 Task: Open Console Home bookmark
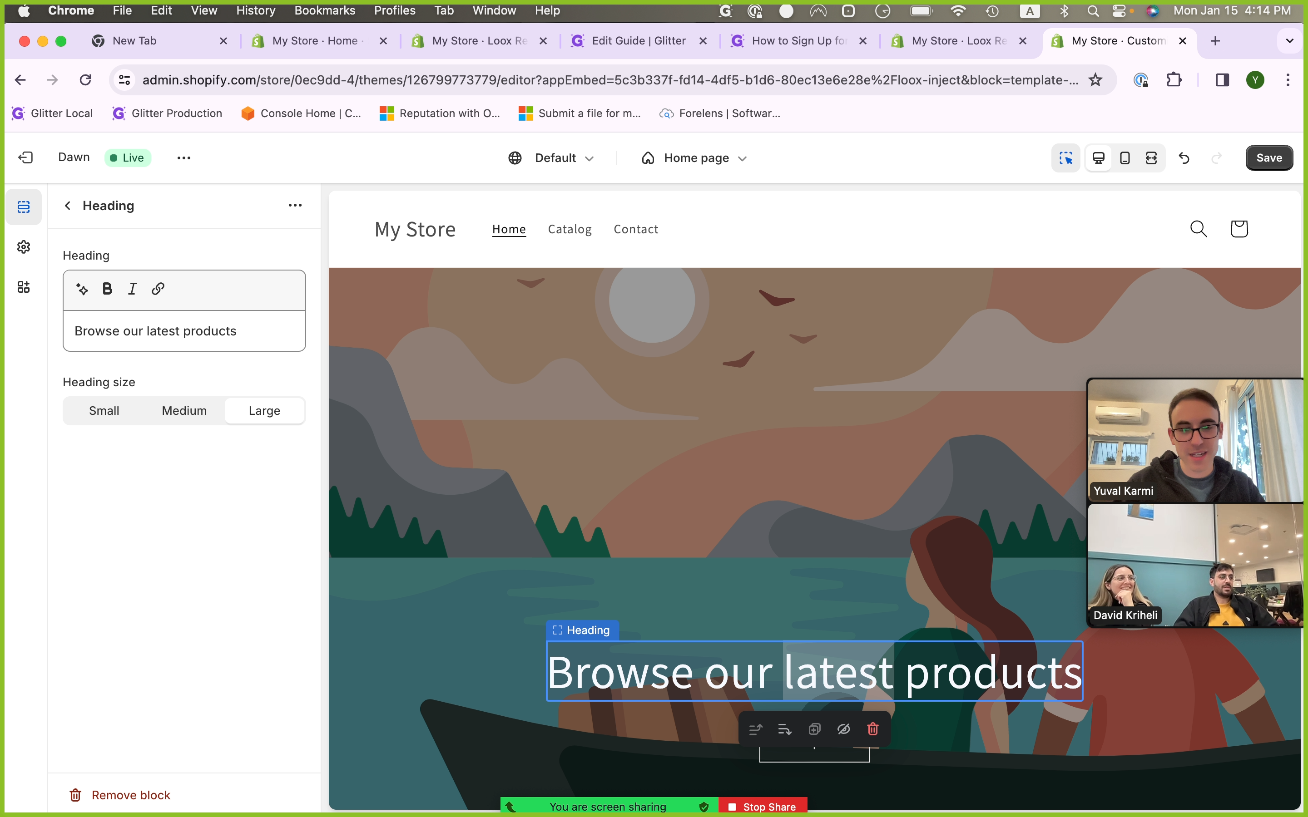click(301, 113)
